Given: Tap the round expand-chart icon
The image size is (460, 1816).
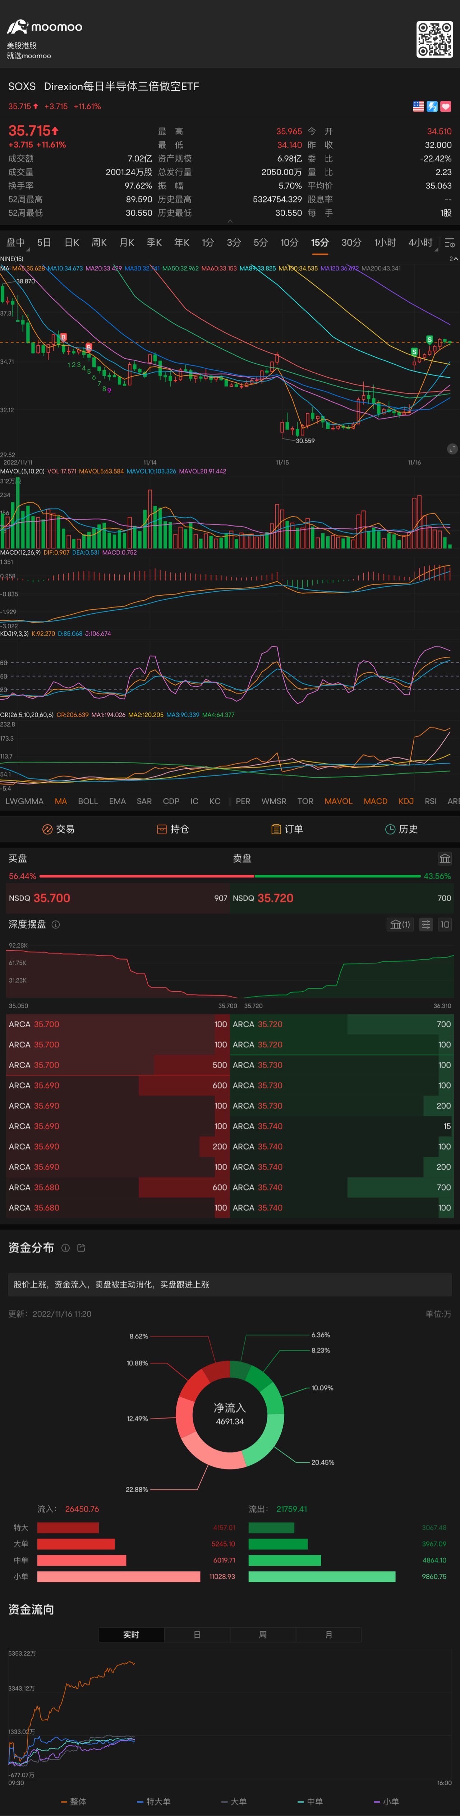Looking at the screenshot, I should coord(452,449).
